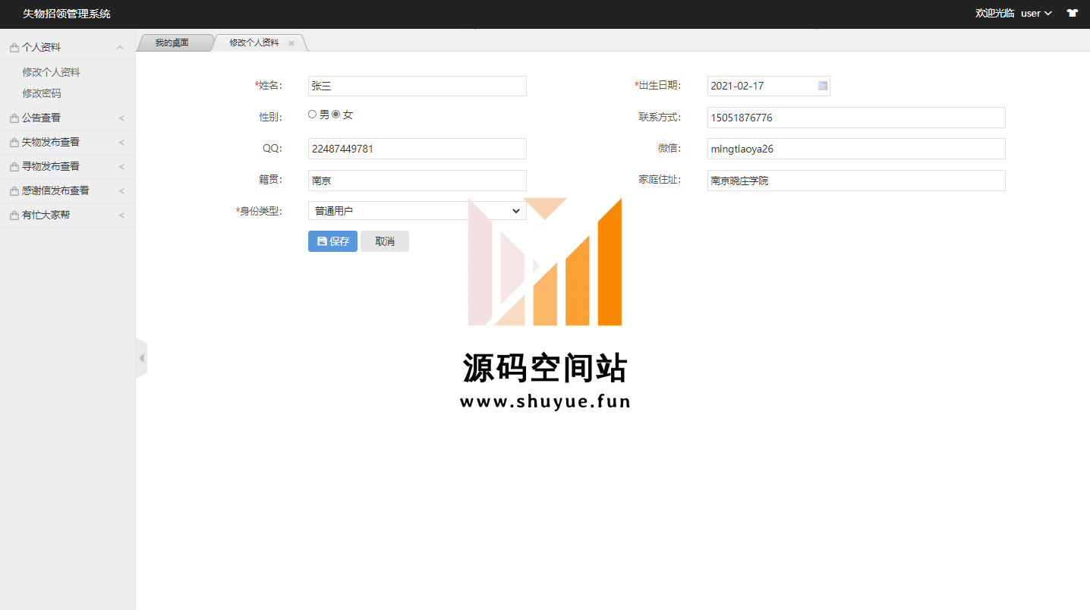The width and height of the screenshot is (1090, 610).
Task: Close the 修改个人资料 tab
Action: tap(291, 43)
